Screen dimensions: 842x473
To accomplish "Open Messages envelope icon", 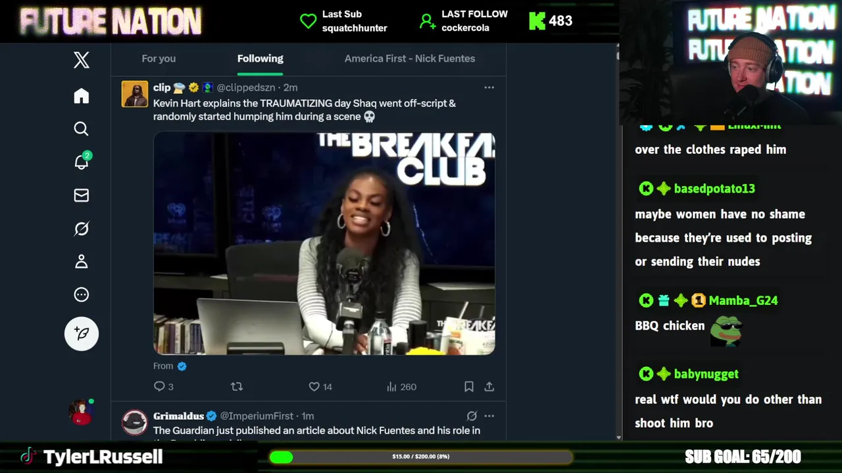I will [82, 195].
